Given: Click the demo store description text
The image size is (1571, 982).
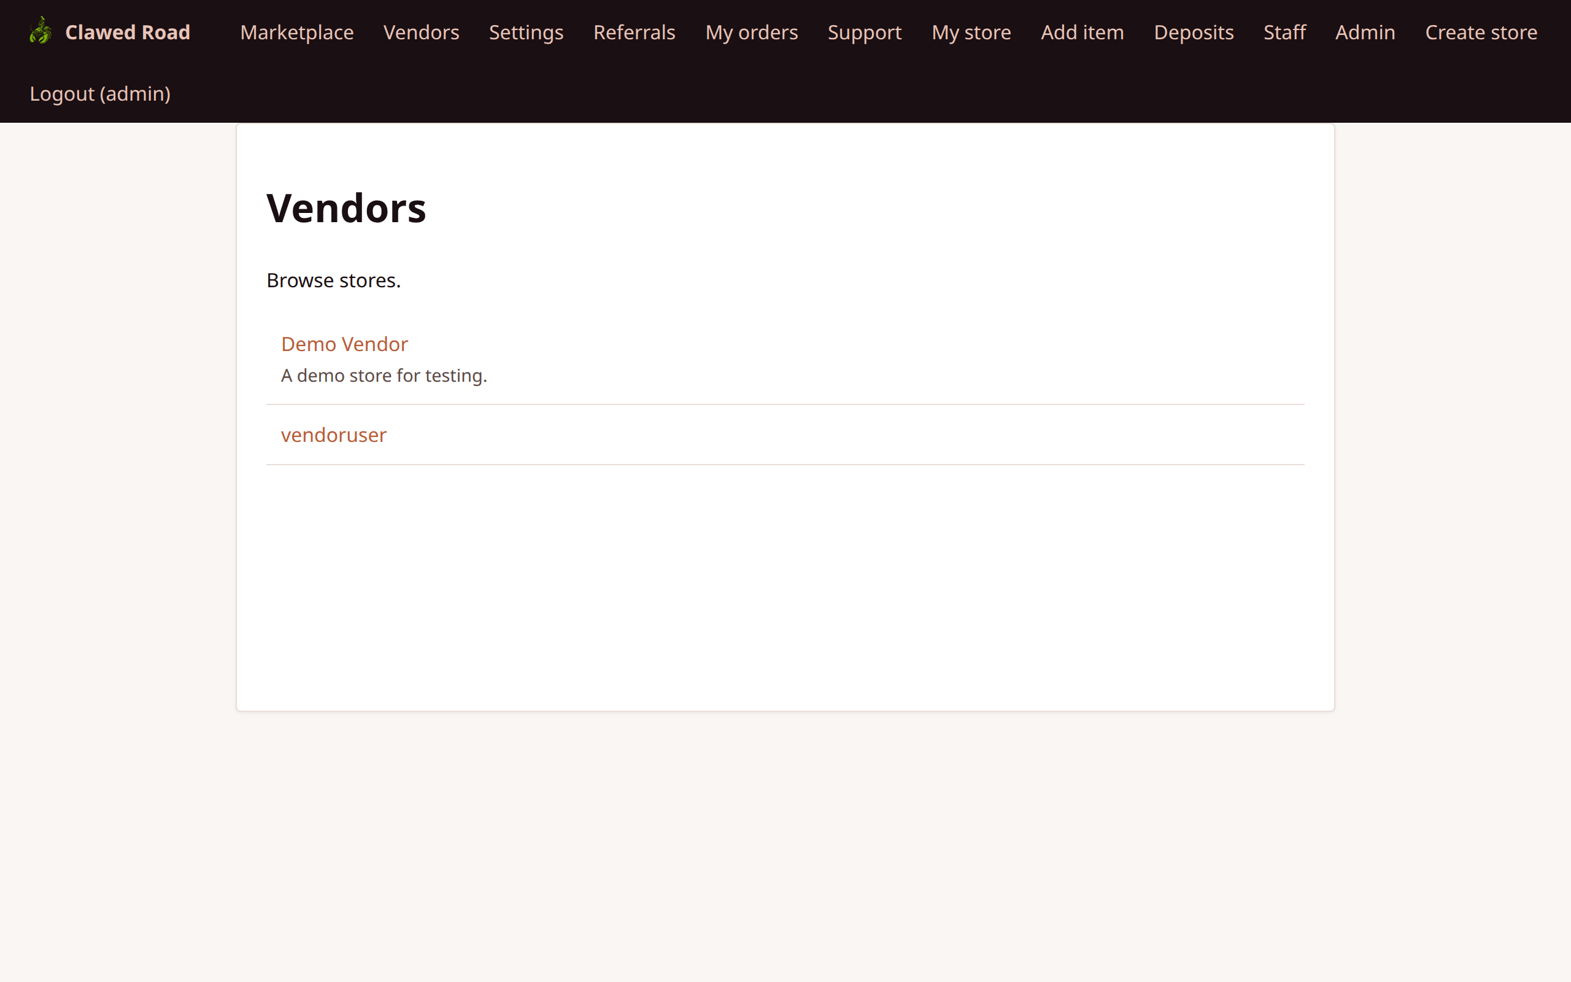Looking at the screenshot, I should coord(384,376).
